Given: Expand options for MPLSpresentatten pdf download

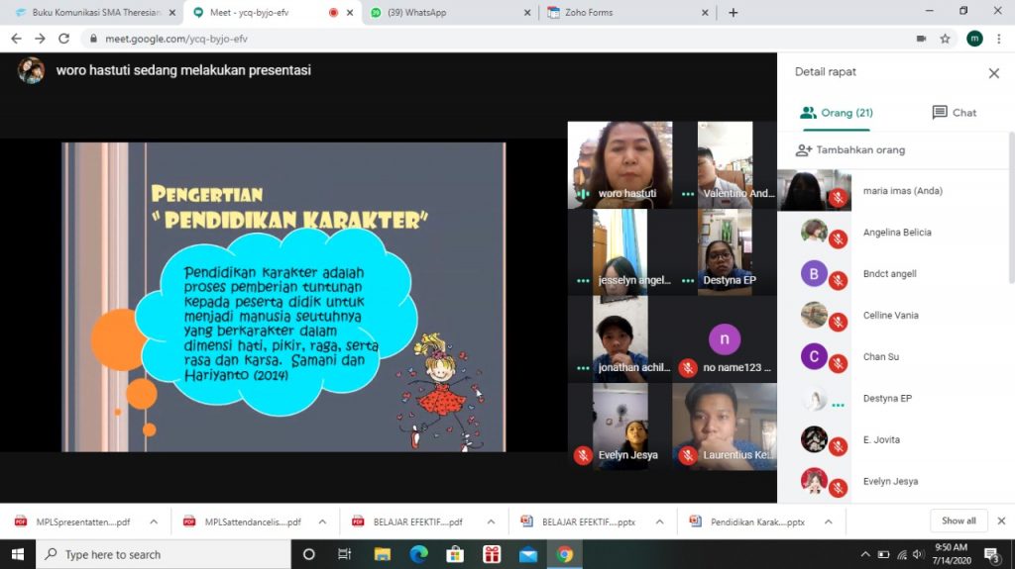Looking at the screenshot, I should click(153, 522).
